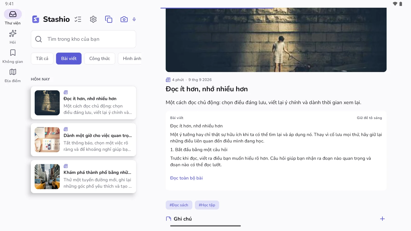
Task: Open the Hỏi sparkle assistant
Action: [13, 37]
